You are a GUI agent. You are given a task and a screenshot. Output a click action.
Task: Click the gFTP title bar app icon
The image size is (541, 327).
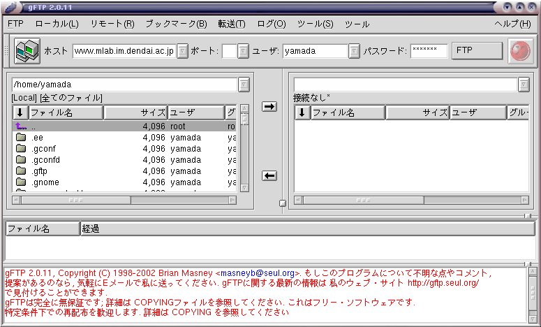(x=12, y=7)
